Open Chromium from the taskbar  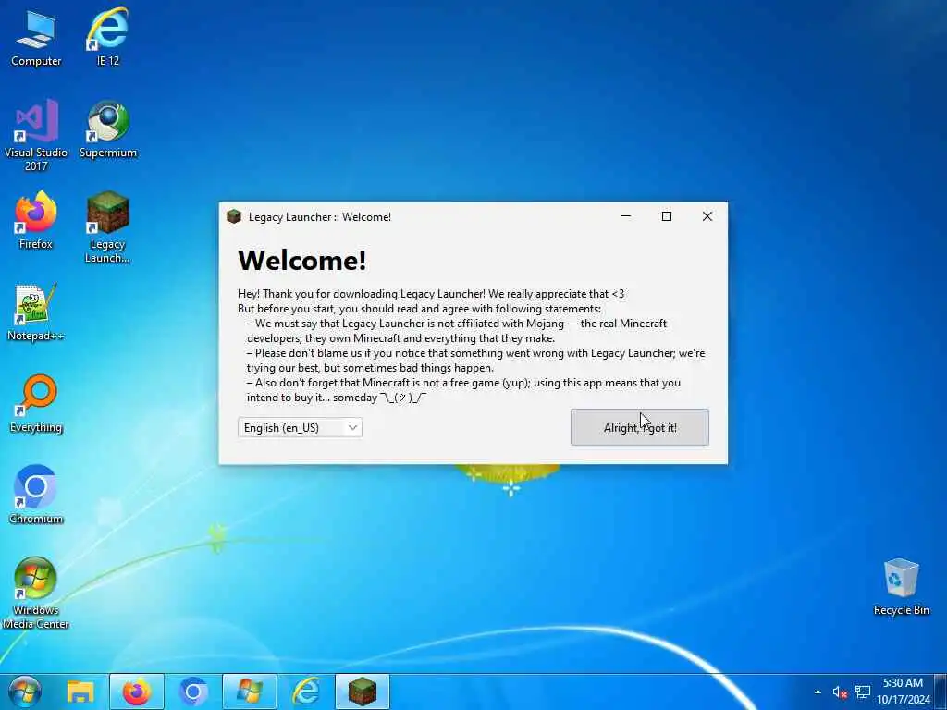(193, 692)
